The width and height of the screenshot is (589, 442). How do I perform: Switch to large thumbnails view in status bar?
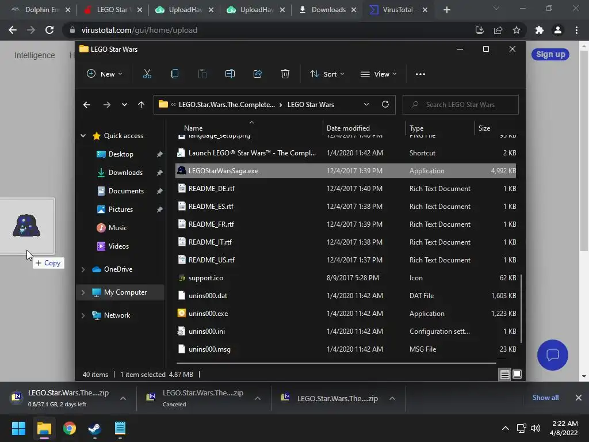517,374
